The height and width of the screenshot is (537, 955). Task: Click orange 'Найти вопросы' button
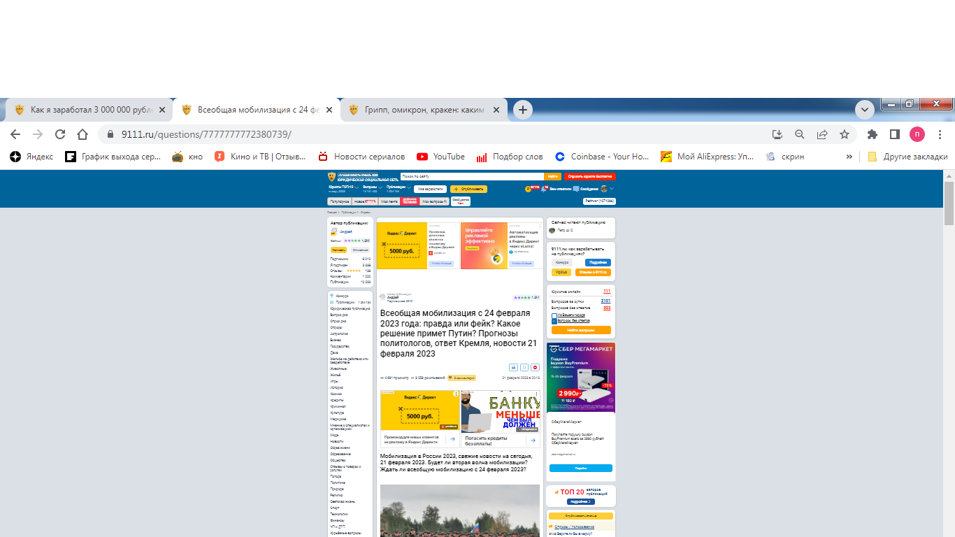[x=581, y=330]
